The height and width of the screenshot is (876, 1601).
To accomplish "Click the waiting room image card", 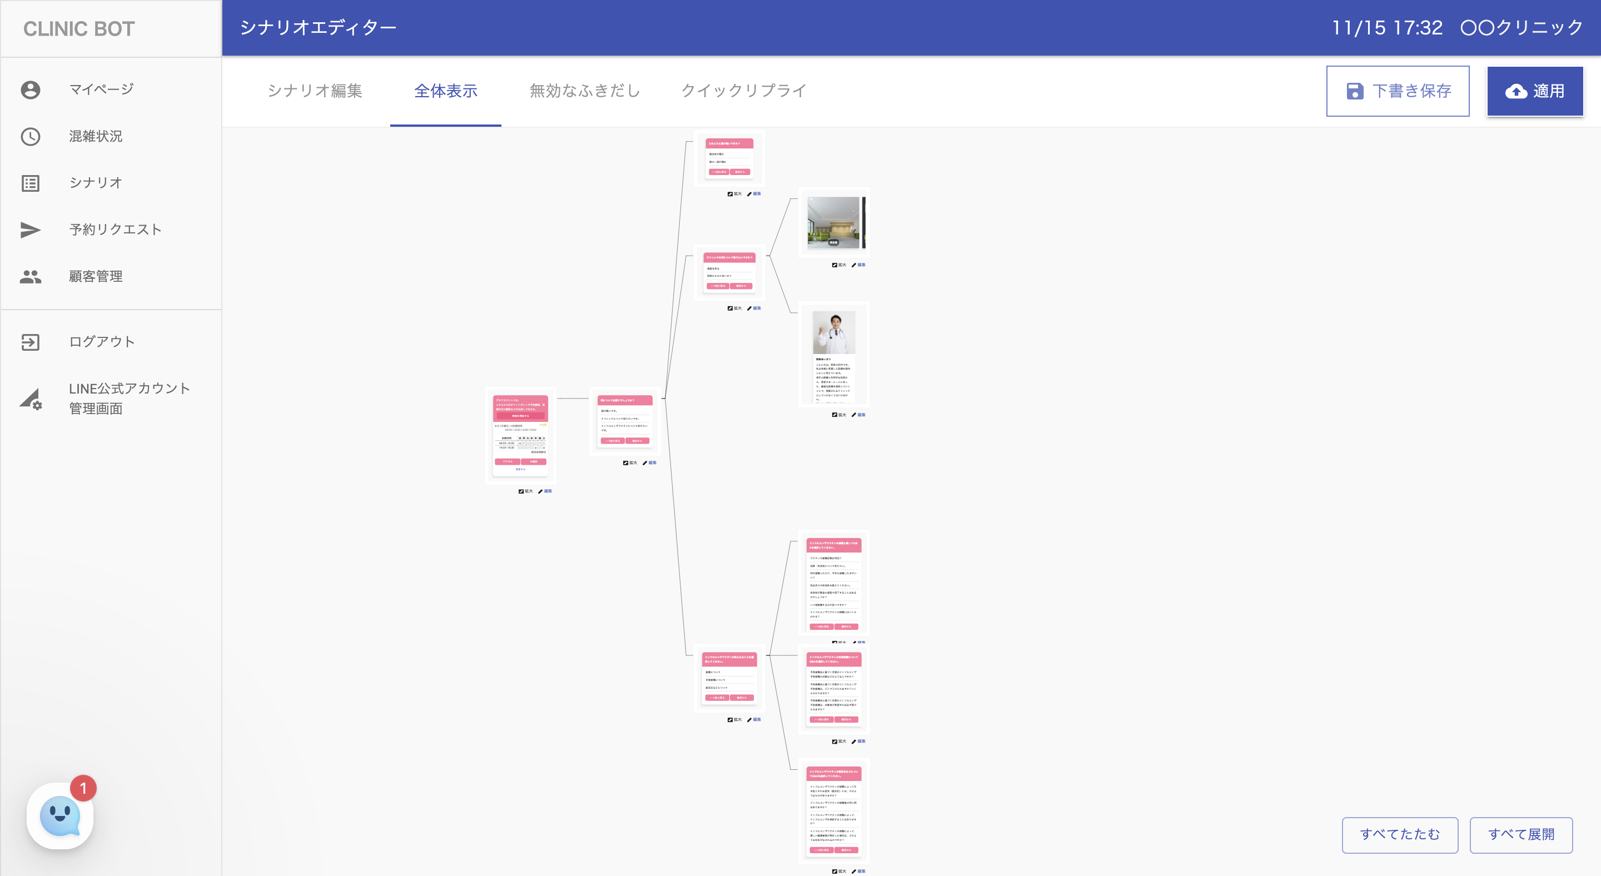I will pos(833,222).
